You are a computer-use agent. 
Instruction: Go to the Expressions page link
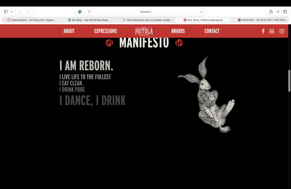click(105, 31)
